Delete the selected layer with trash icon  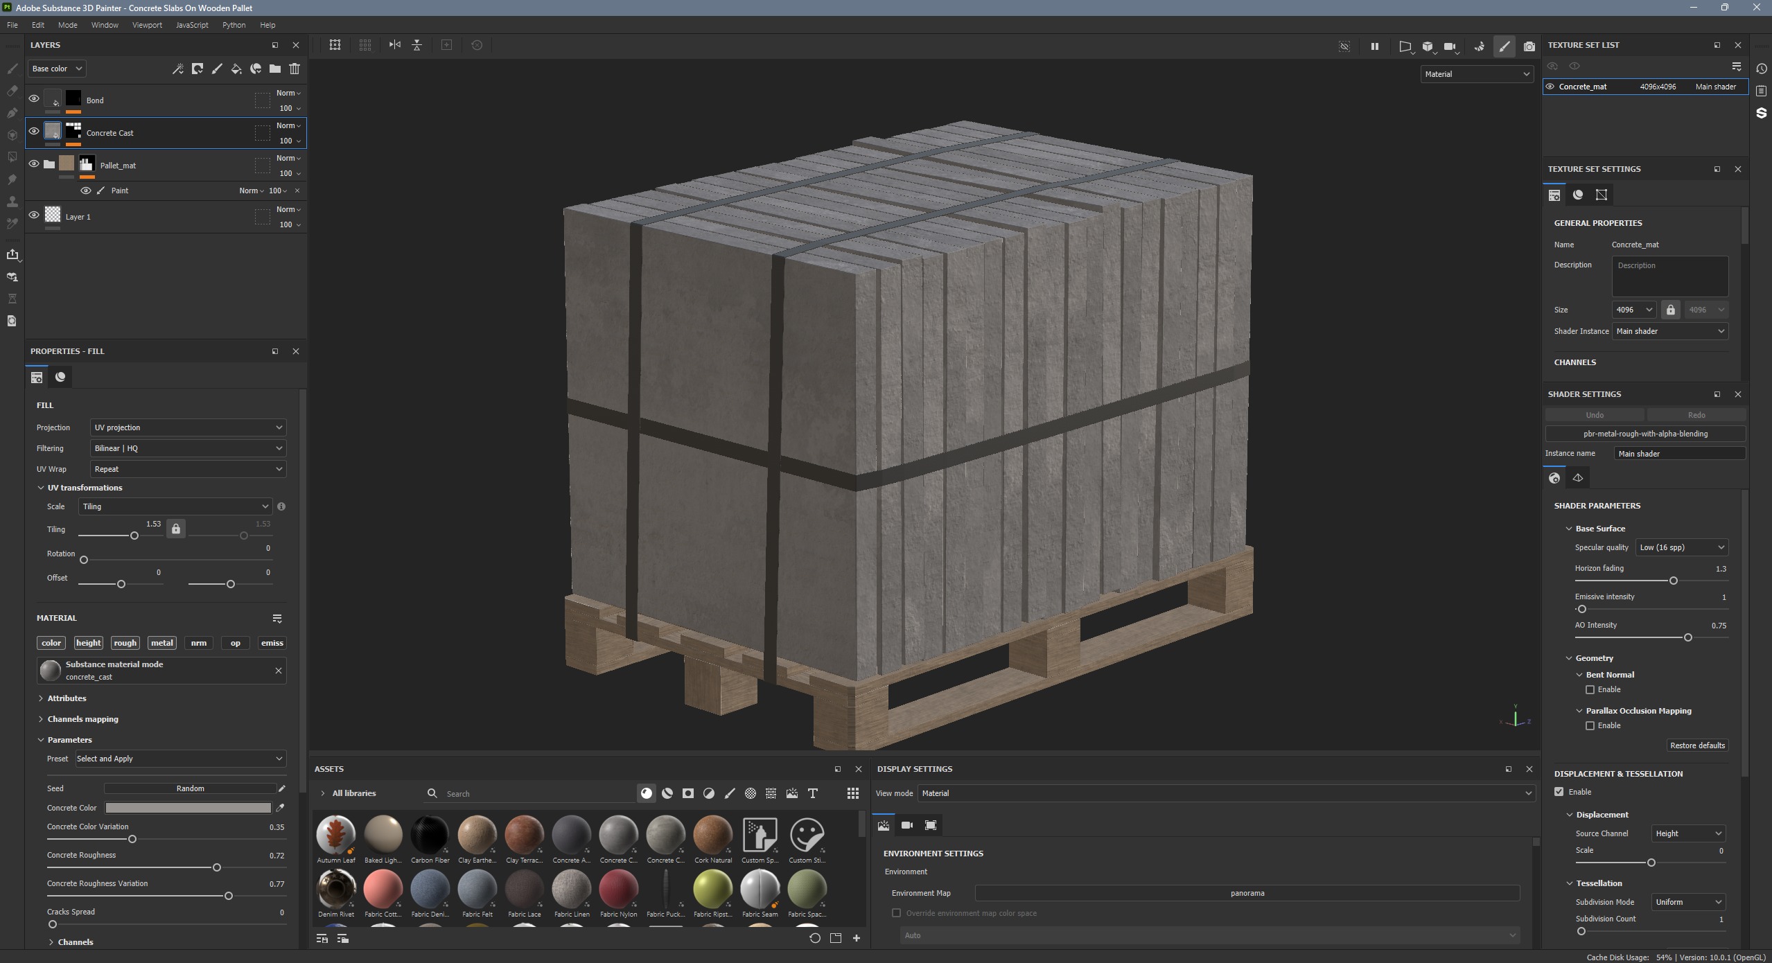(x=295, y=69)
